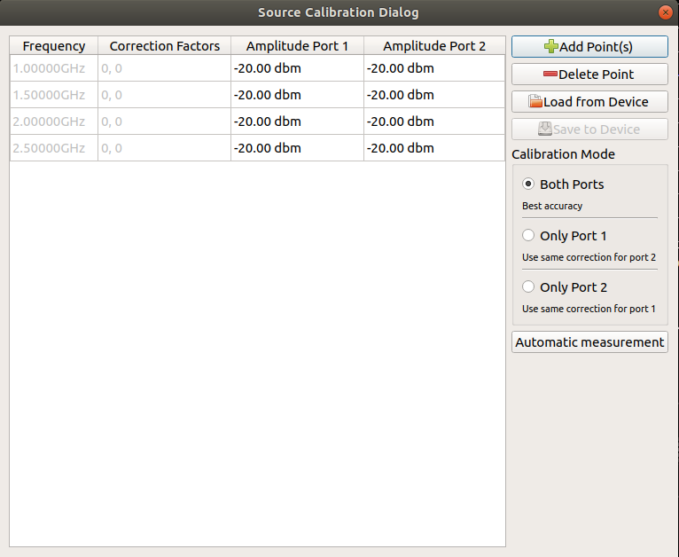Choose Only Port 2 calibration mode

[528, 287]
